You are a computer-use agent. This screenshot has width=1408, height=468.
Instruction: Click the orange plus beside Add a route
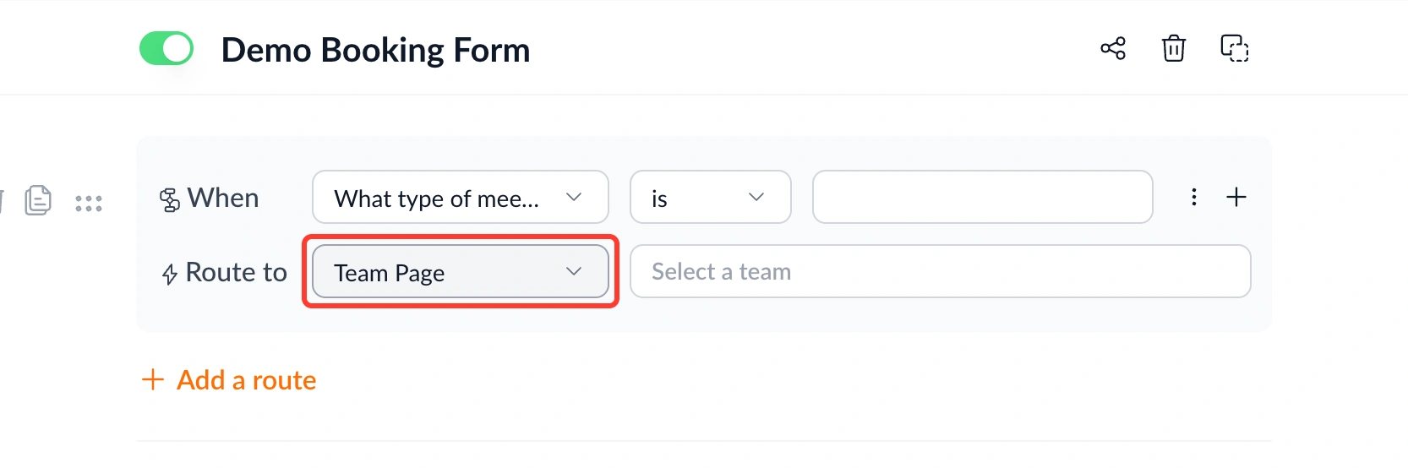(153, 379)
